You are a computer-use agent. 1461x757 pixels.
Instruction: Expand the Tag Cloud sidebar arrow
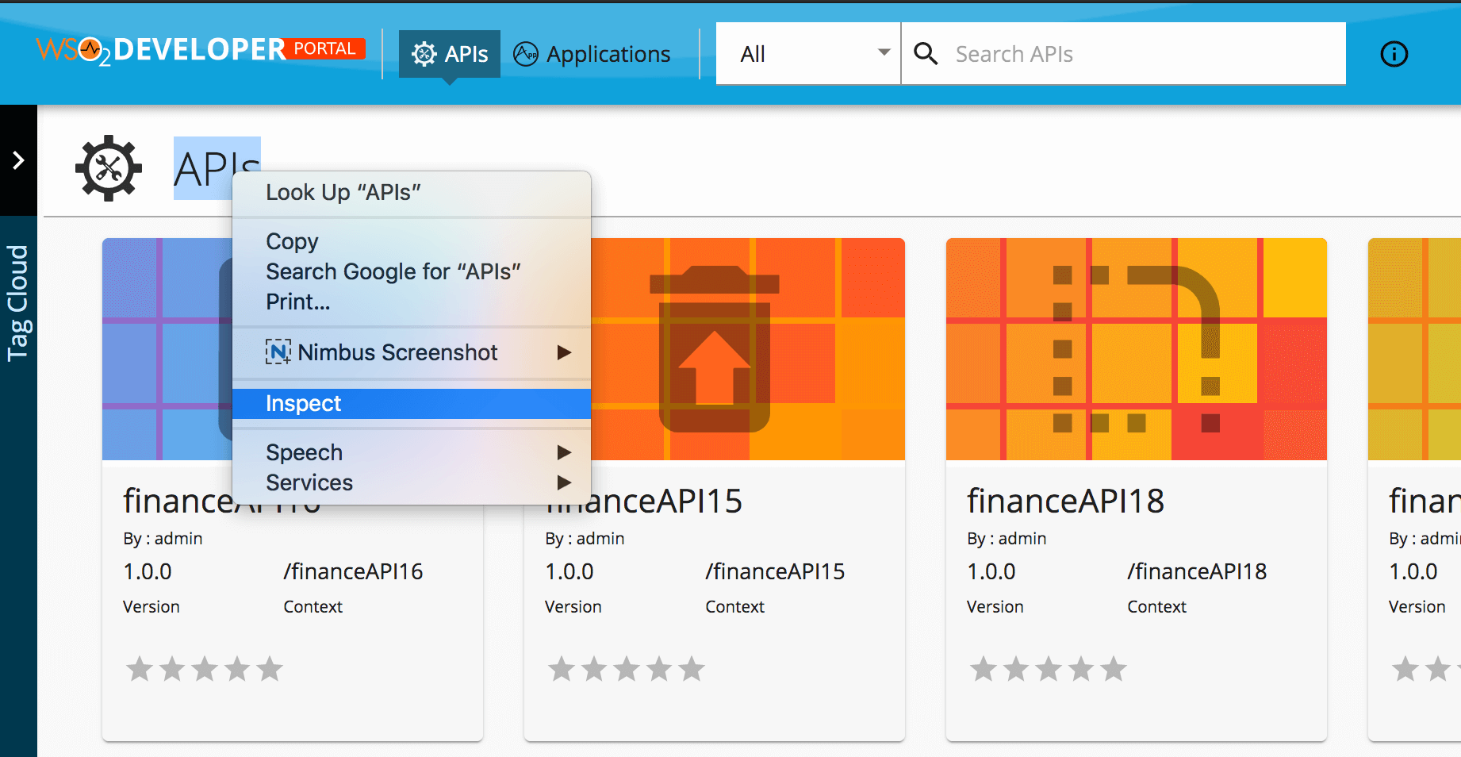point(18,160)
